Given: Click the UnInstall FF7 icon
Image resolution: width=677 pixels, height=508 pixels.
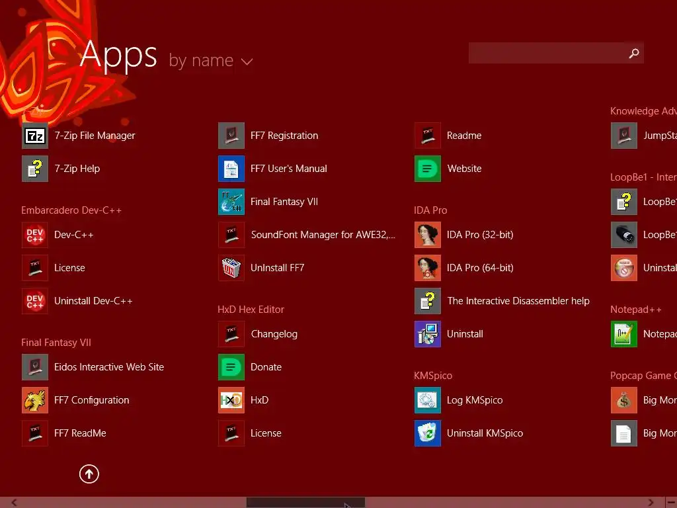Looking at the screenshot, I should [x=231, y=268].
